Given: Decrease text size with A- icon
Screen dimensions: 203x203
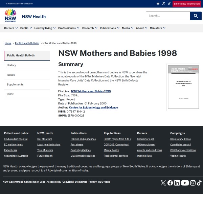Looking at the screenshot, I should point(169,3).
